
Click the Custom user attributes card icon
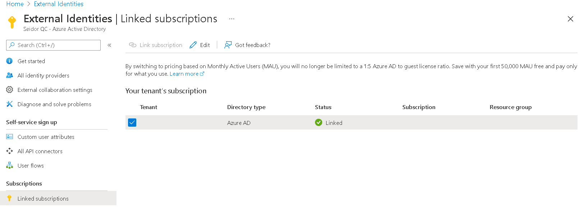9,137
